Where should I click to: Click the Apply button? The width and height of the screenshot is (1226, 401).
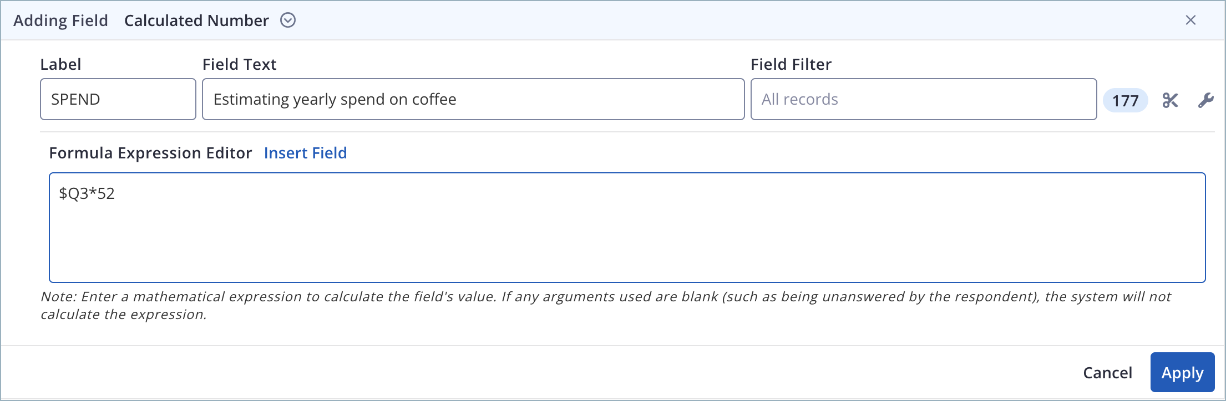point(1182,372)
